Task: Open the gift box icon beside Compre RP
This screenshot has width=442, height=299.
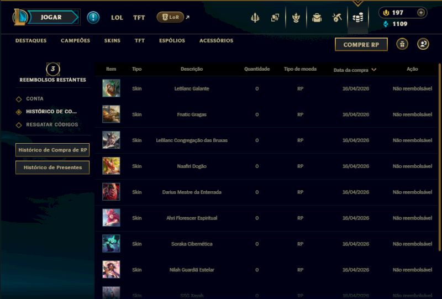Action: tap(403, 44)
